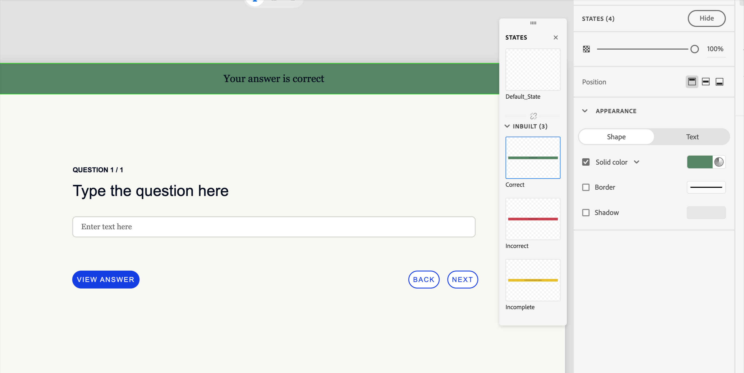Set position to middle alignment icon
The image size is (744, 373).
tap(706, 82)
